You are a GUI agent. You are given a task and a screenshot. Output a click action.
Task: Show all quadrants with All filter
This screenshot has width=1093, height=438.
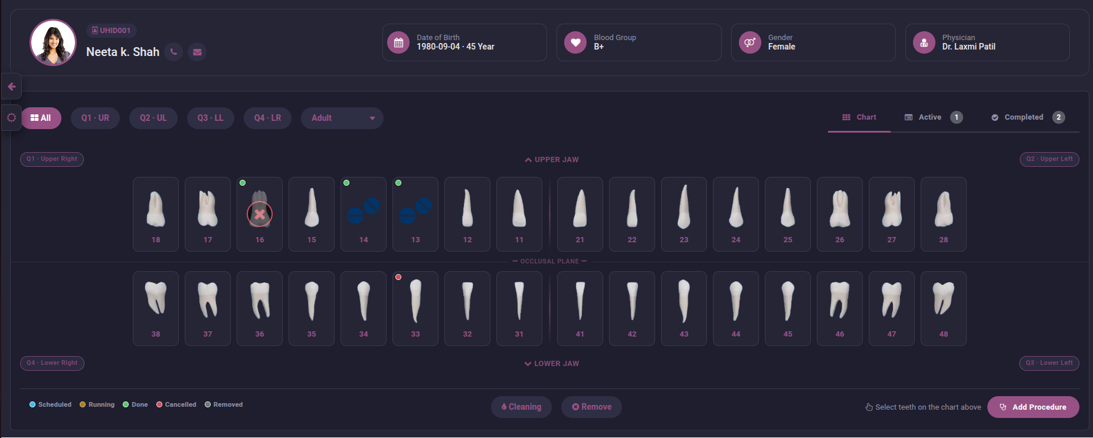(41, 118)
